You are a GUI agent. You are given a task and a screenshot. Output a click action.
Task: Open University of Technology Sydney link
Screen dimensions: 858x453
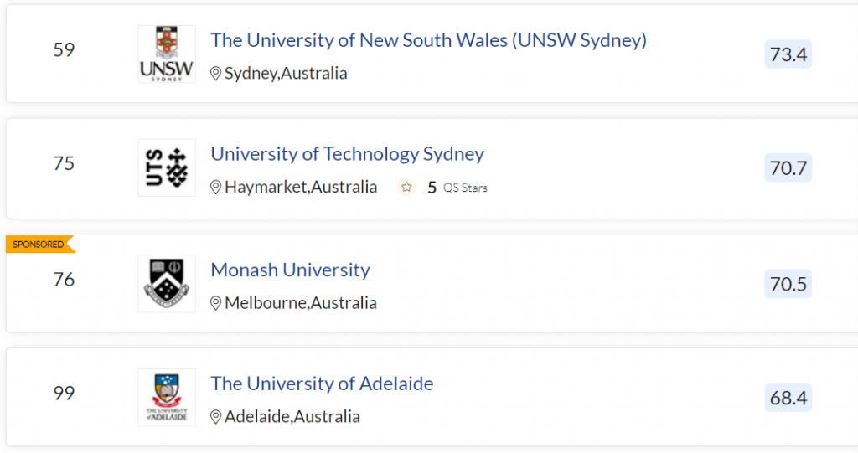pos(347,154)
